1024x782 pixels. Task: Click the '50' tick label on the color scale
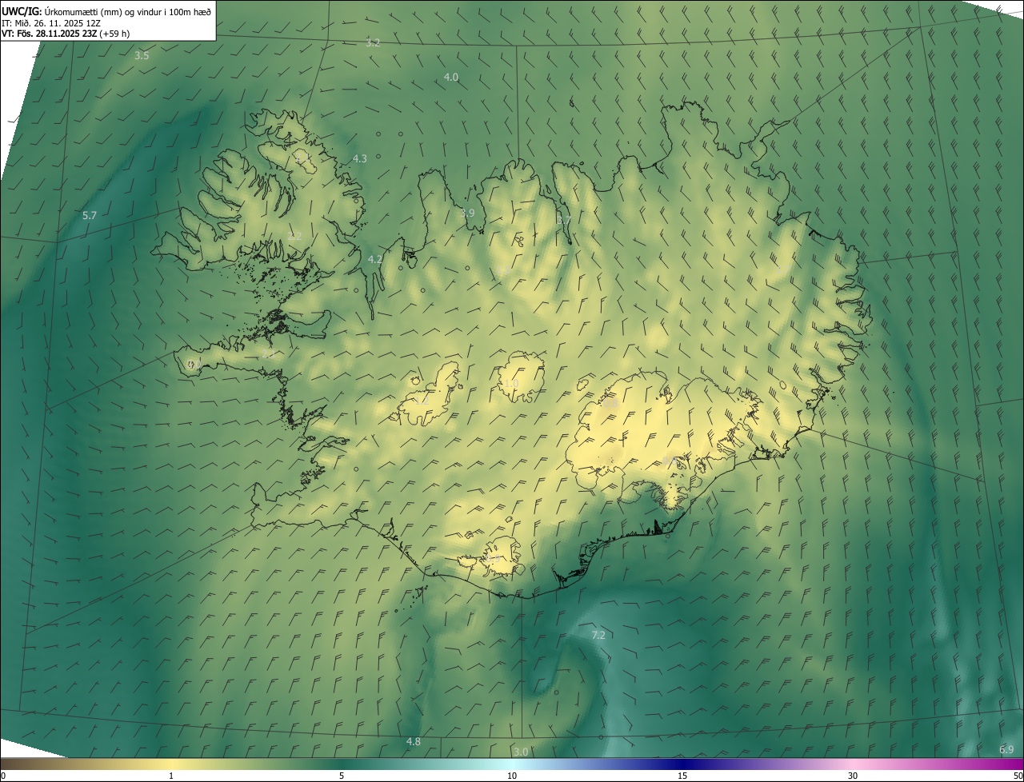click(x=1018, y=776)
